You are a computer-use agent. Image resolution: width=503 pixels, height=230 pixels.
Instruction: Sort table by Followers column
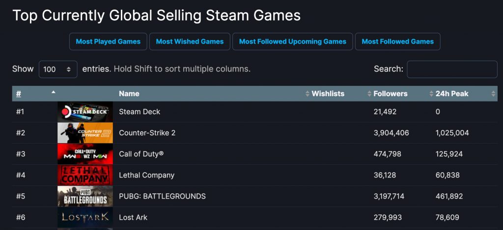click(x=391, y=94)
